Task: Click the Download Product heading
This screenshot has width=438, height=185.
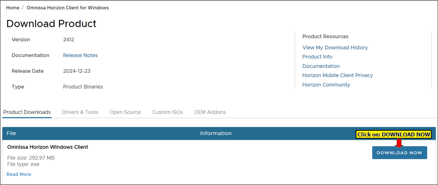Action: tap(52, 24)
